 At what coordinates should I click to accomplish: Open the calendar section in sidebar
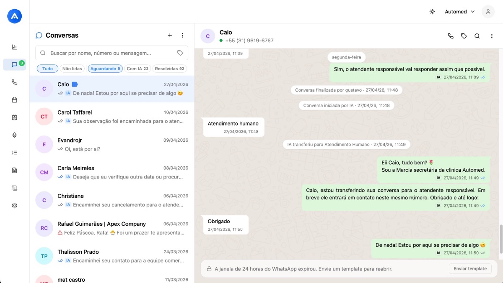pos(15,100)
